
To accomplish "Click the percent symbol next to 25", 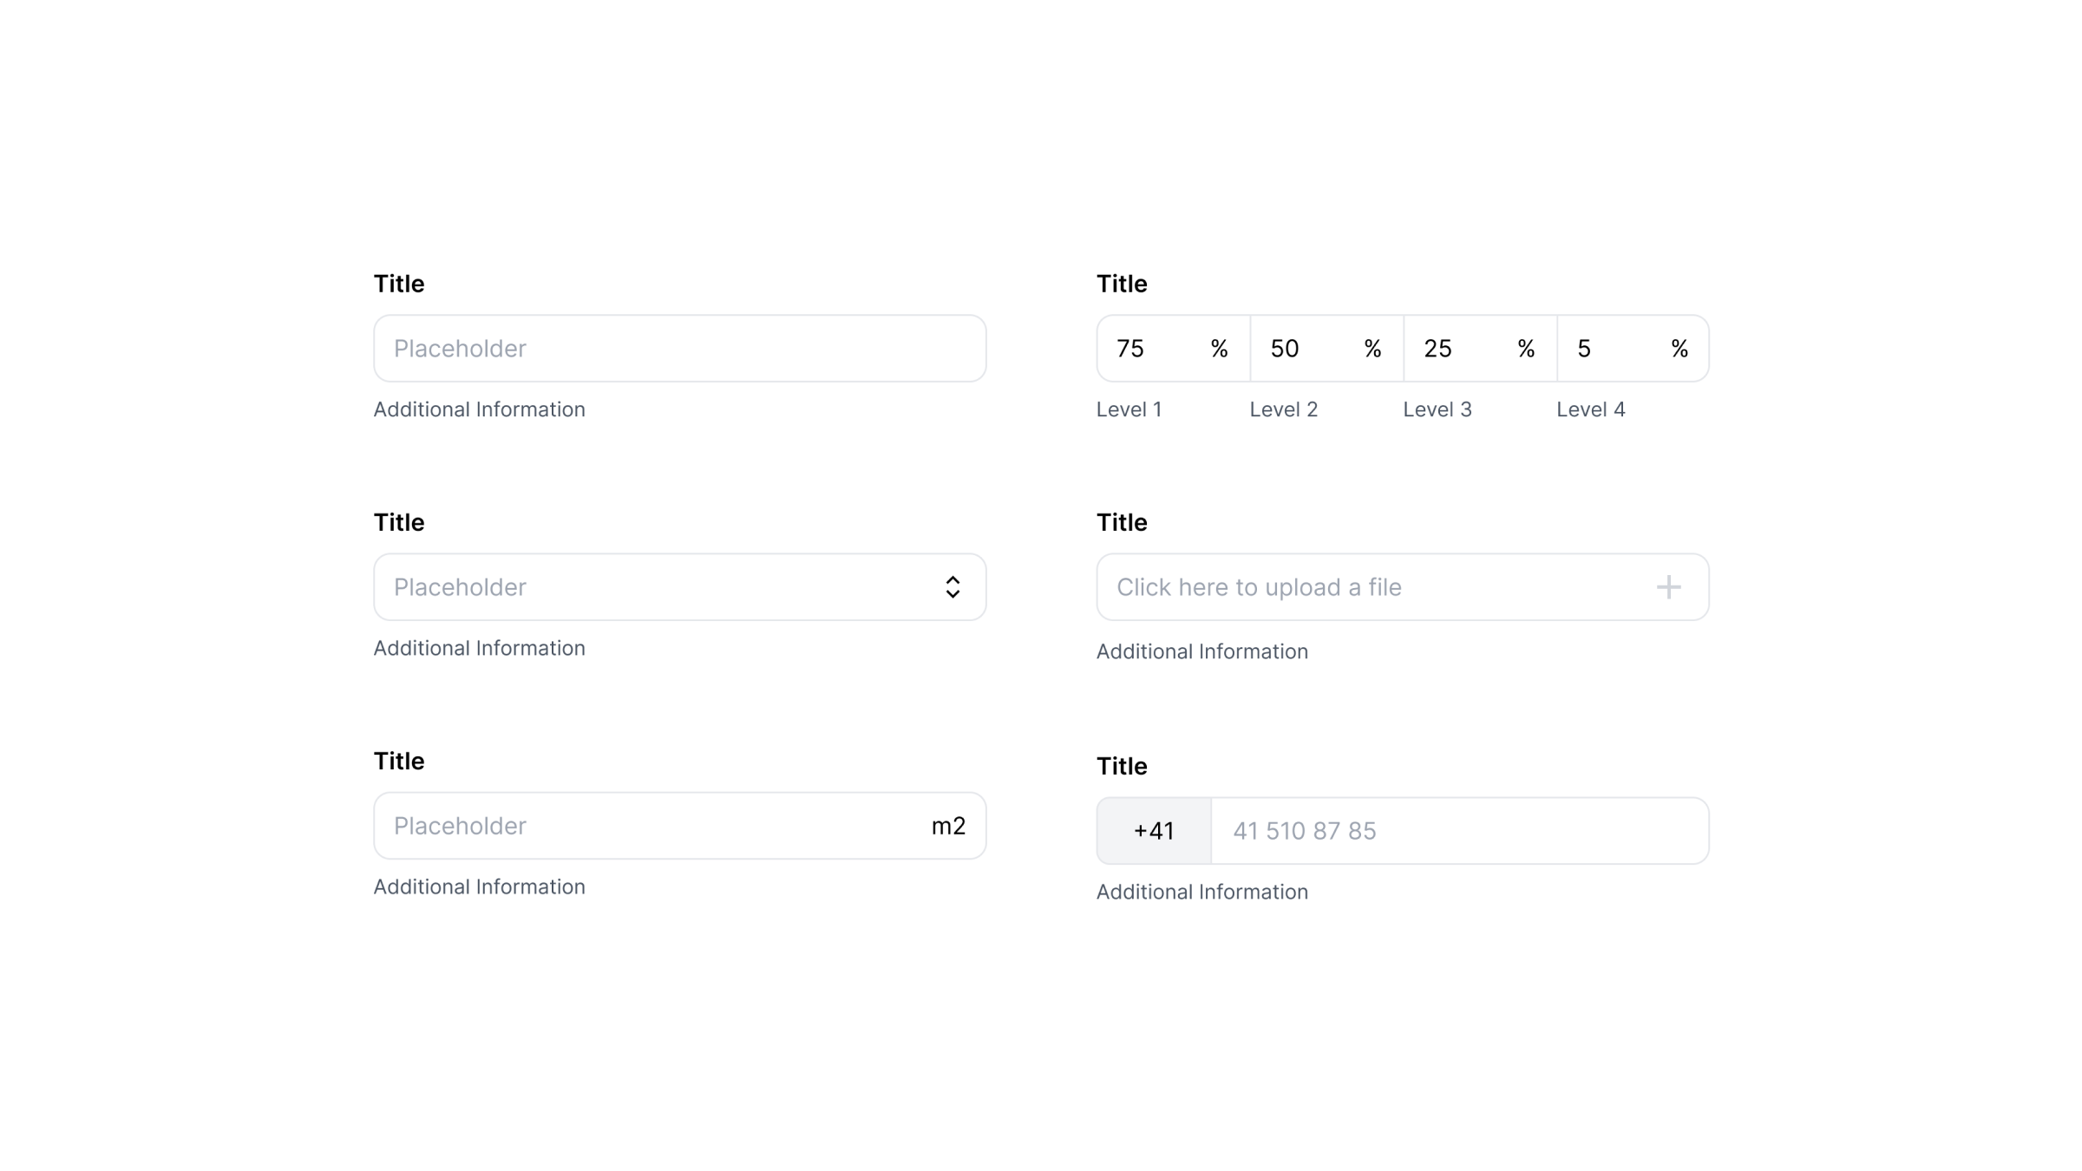I will [1525, 349].
